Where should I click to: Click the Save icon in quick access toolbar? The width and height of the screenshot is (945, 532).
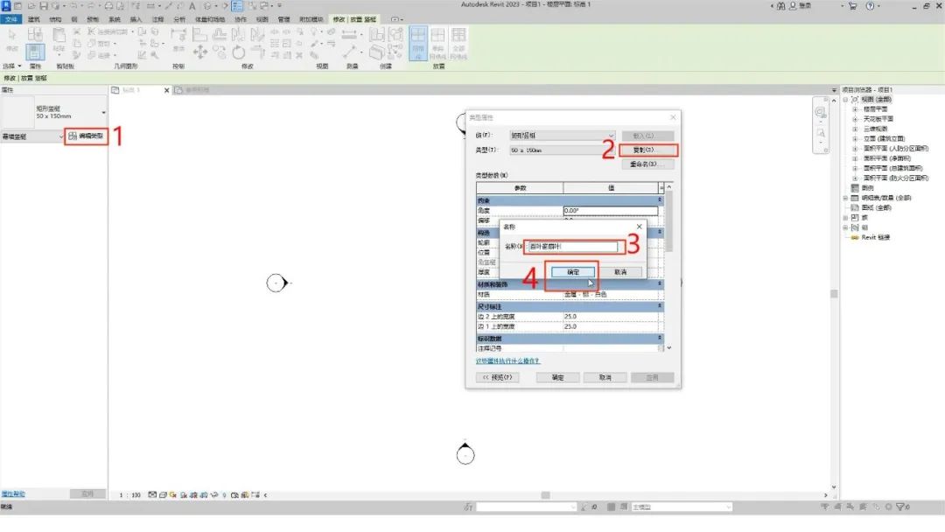44,6
